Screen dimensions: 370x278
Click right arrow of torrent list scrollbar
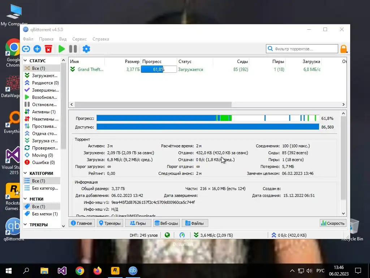tap(343, 104)
